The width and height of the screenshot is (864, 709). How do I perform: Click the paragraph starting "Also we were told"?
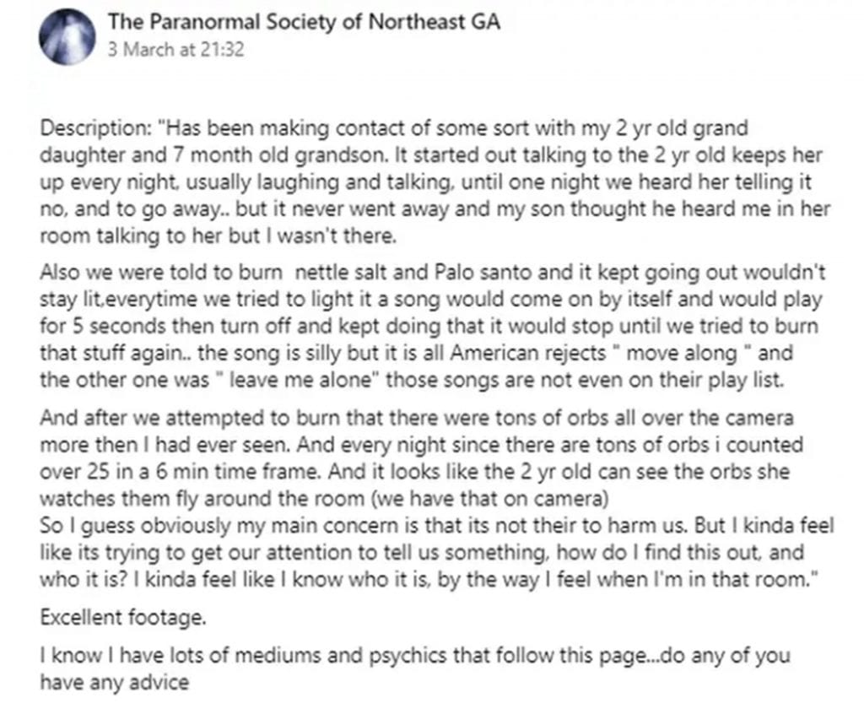pos(433,326)
